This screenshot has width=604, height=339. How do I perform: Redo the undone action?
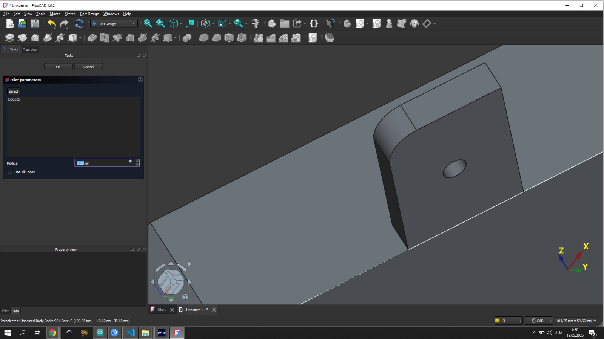pos(64,24)
